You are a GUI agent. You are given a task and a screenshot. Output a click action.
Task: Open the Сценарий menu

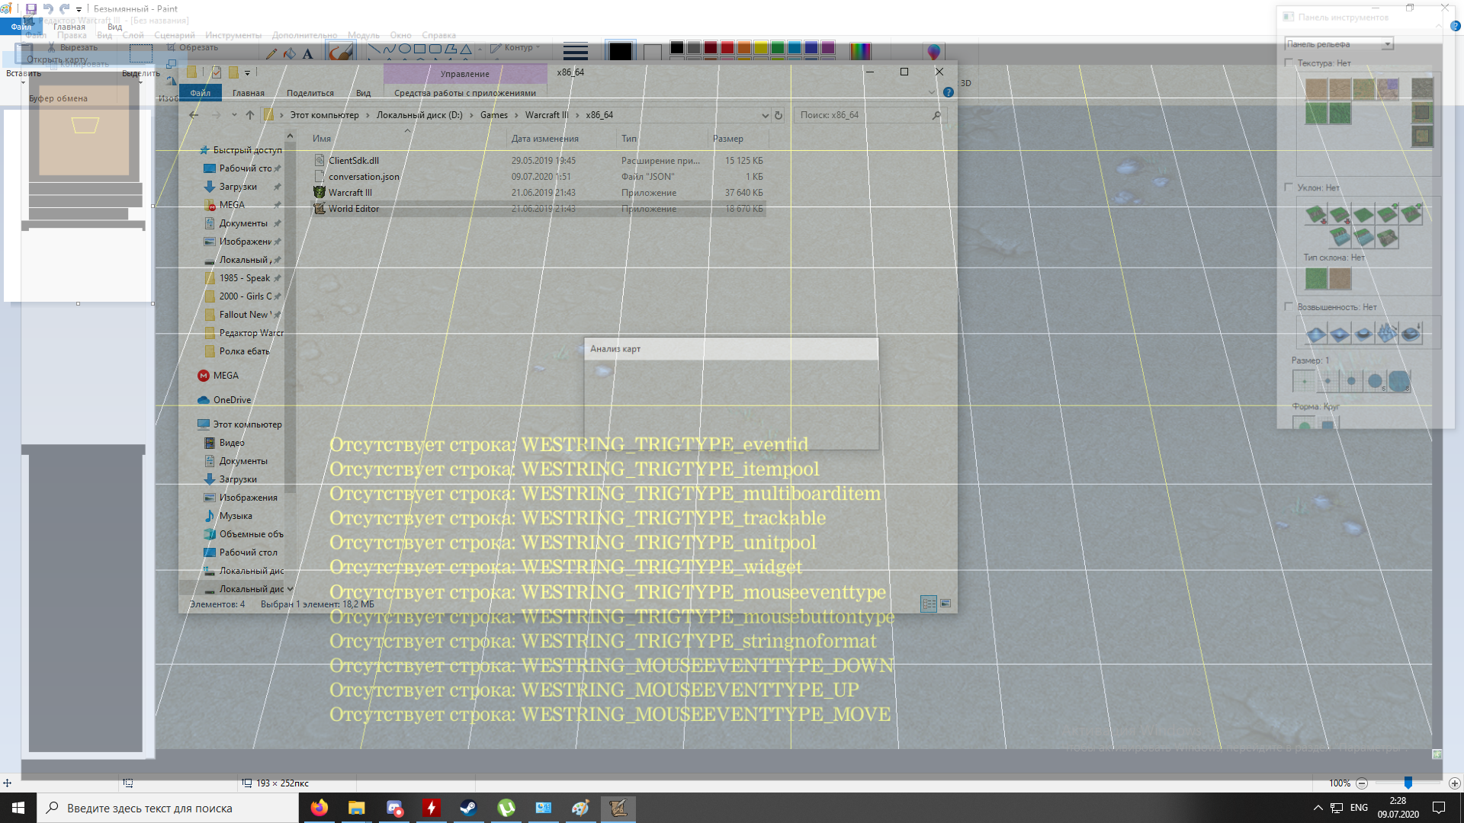[174, 35]
